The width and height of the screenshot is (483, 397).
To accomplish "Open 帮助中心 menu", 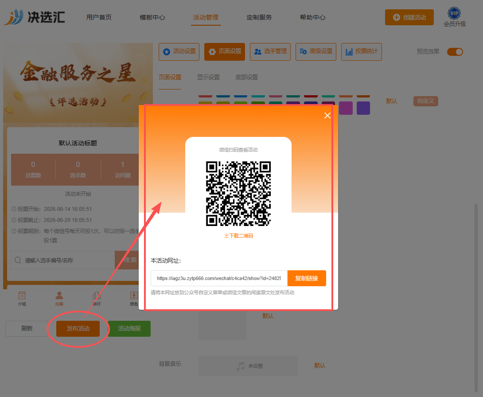I will pos(313,17).
